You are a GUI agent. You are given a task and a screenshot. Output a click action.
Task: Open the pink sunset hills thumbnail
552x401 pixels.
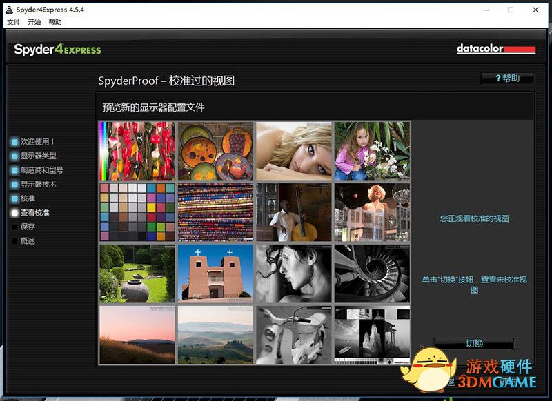pyautogui.click(x=137, y=335)
